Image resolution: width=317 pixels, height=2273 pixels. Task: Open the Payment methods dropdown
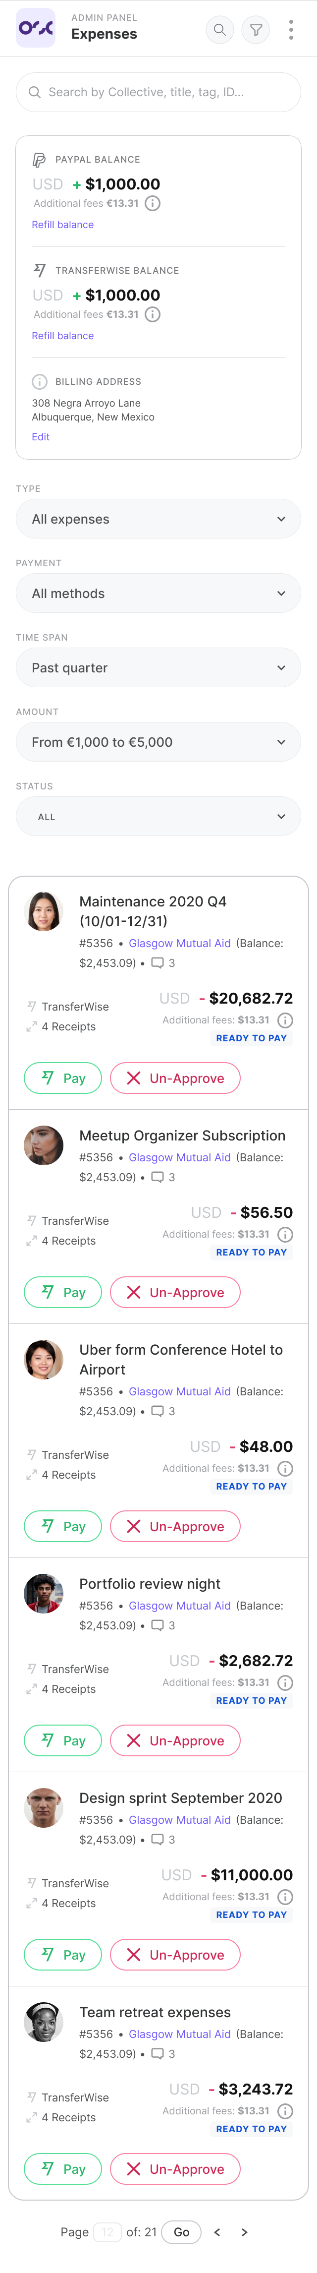coord(158,593)
